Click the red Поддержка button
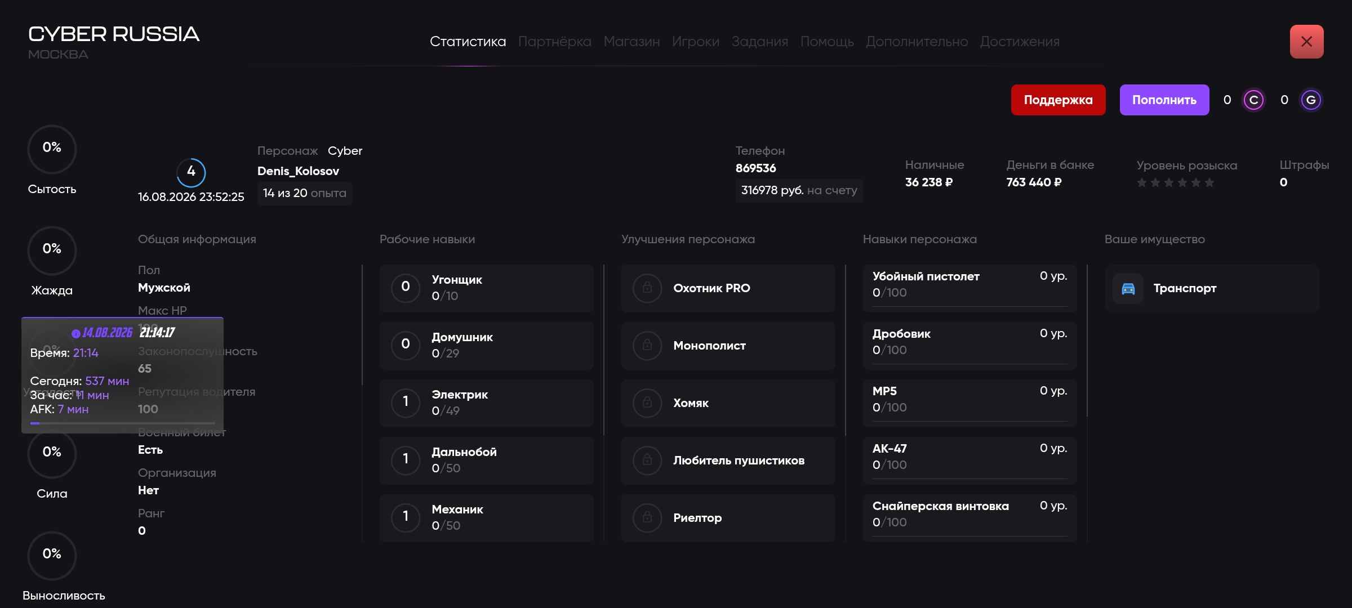Image resolution: width=1352 pixels, height=608 pixels. point(1058,100)
